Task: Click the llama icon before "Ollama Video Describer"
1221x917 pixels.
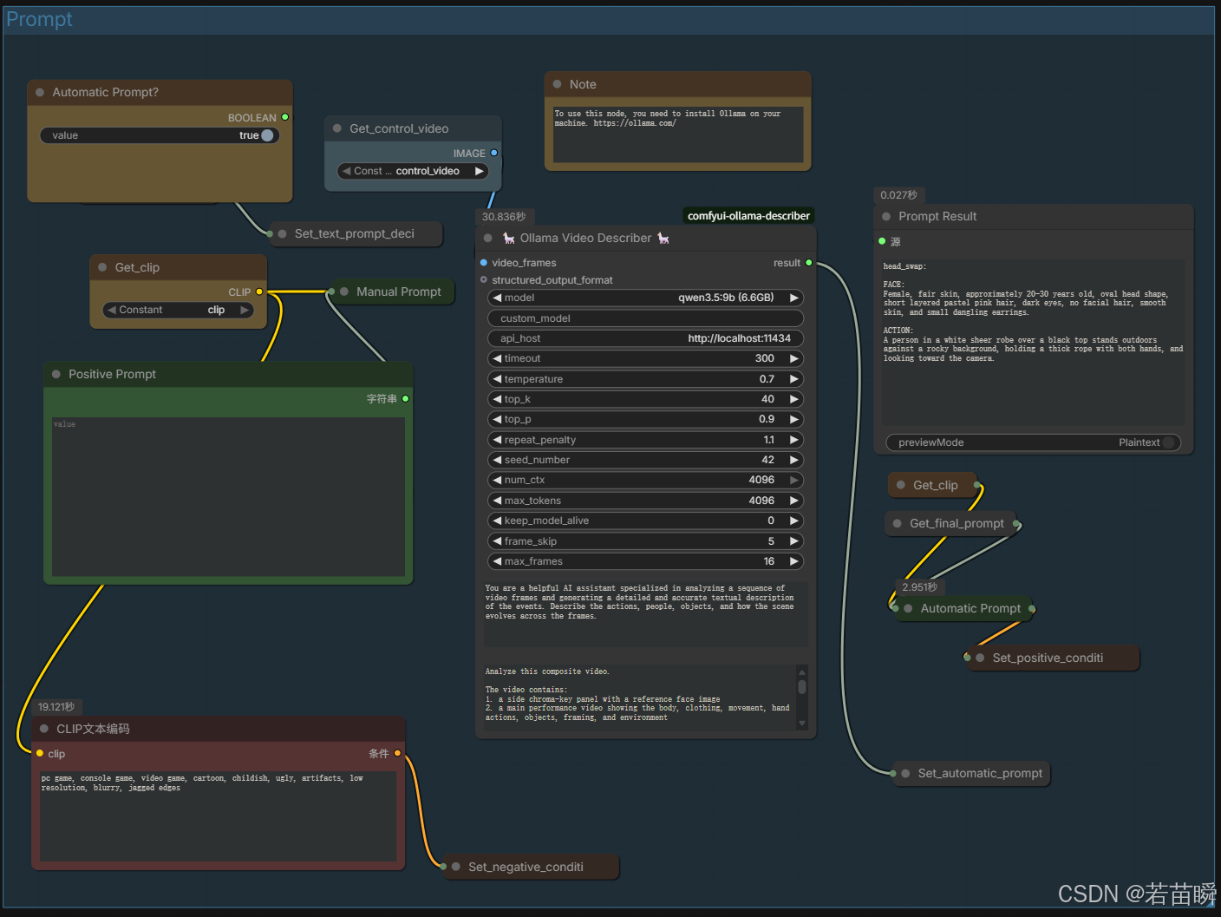Action: pos(509,238)
